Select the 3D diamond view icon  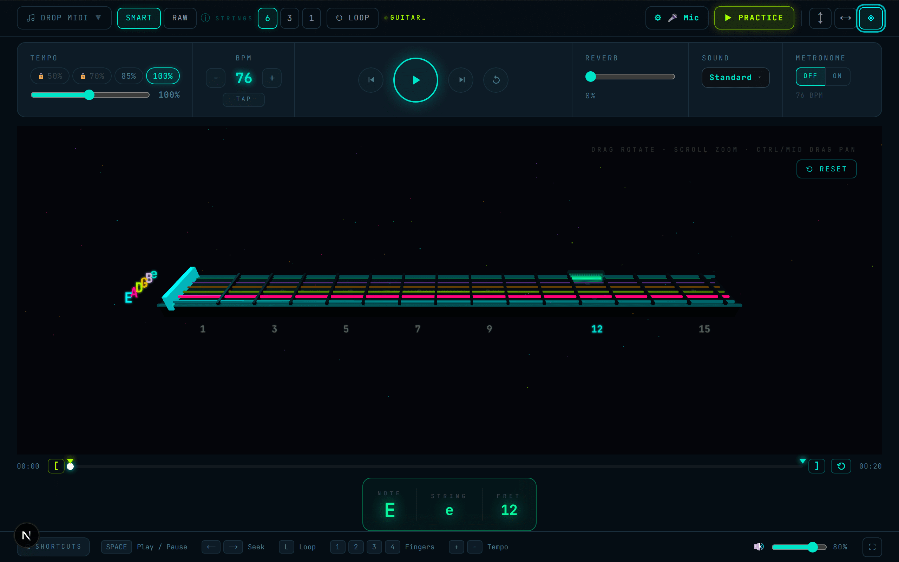pyautogui.click(x=871, y=18)
